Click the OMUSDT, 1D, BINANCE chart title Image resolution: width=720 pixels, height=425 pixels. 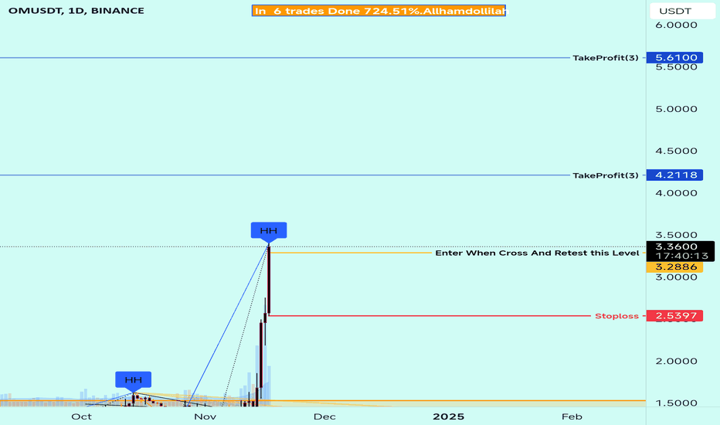coord(76,11)
